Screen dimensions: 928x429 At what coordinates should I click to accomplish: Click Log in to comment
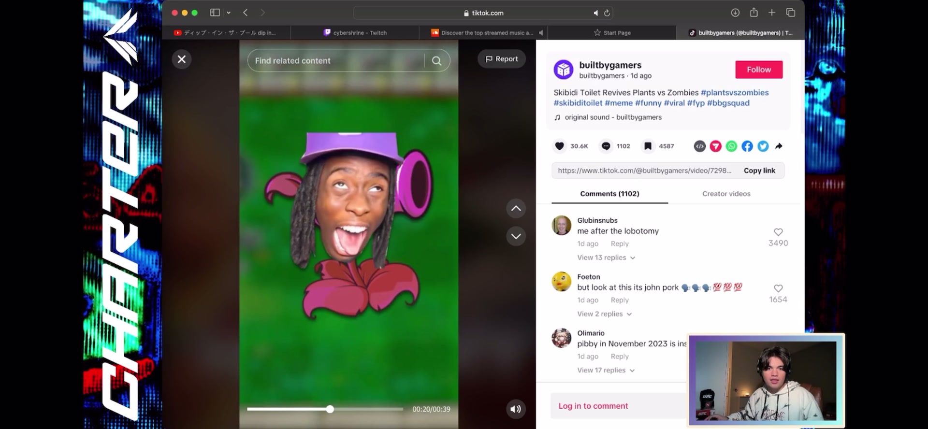(593, 406)
